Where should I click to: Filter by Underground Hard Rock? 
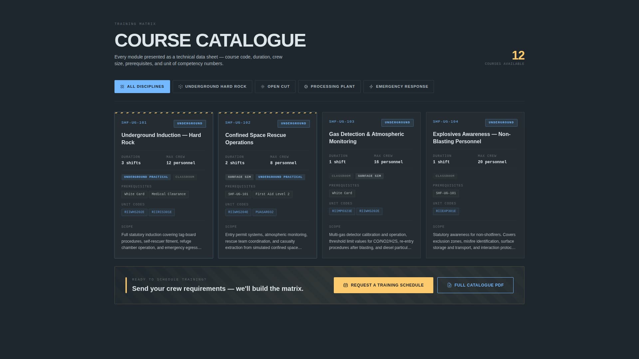pos(212,86)
